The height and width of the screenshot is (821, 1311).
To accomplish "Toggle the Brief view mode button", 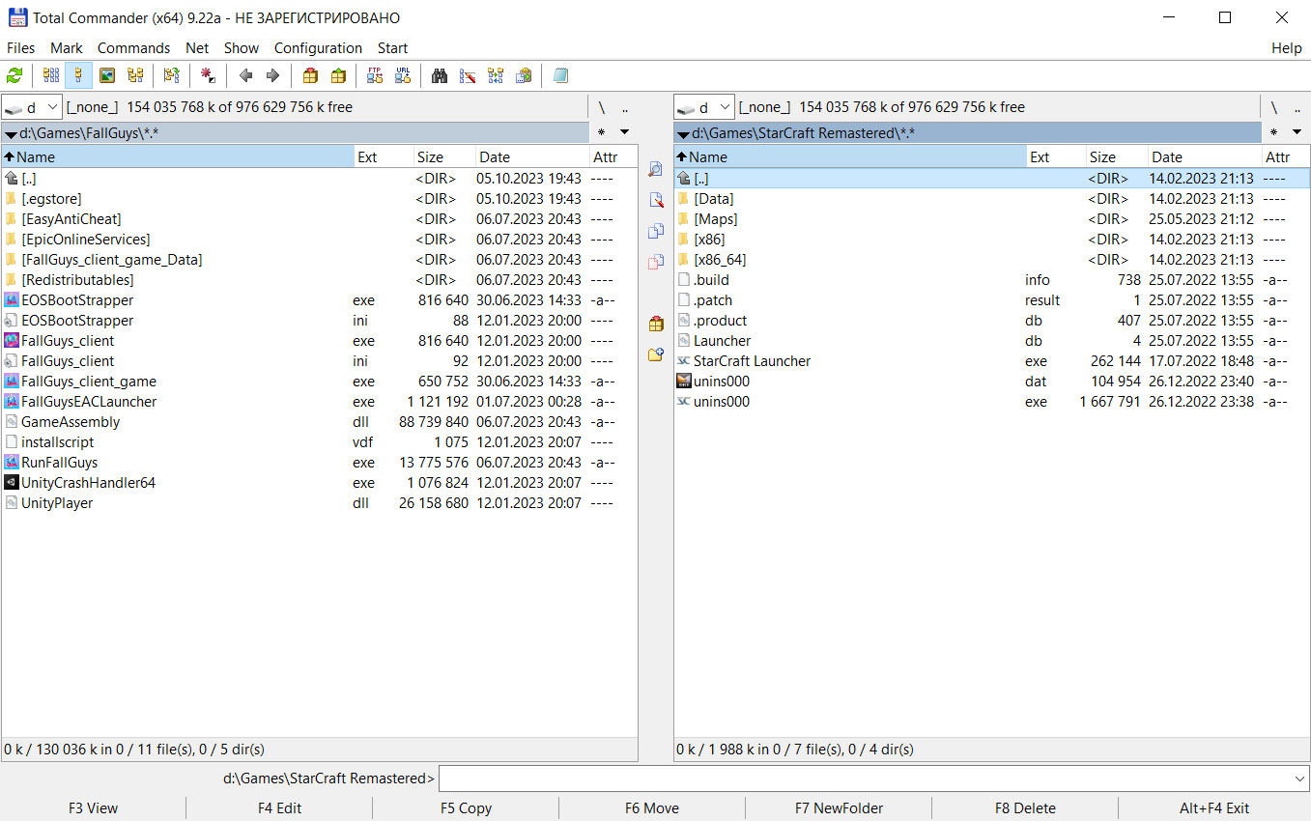I will pyautogui.click(x=51, y=75).
